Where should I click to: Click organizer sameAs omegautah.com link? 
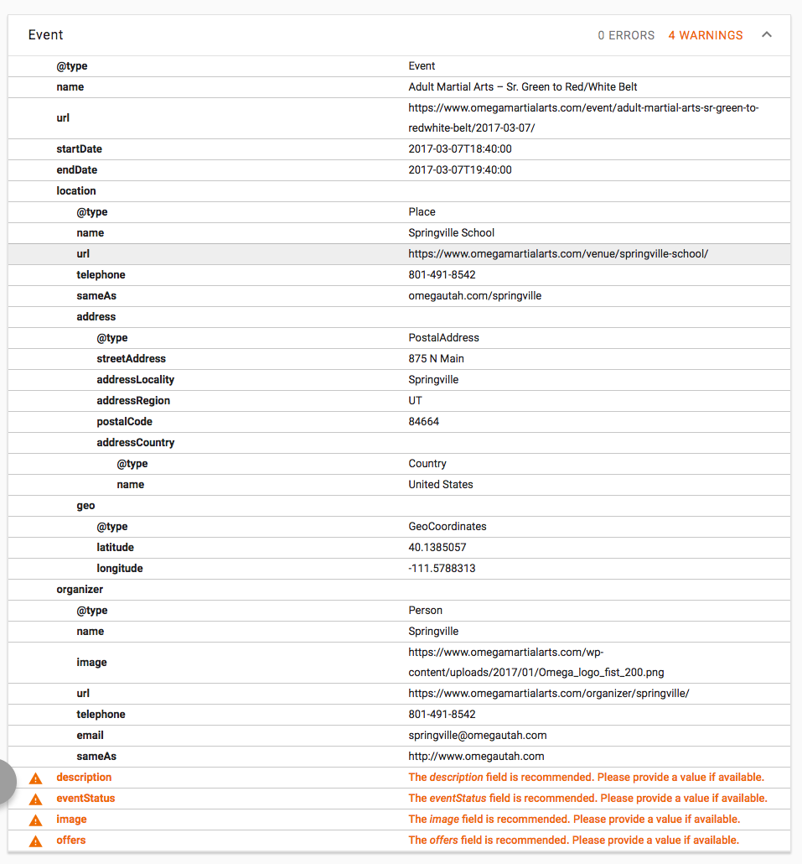click(476, 756)
